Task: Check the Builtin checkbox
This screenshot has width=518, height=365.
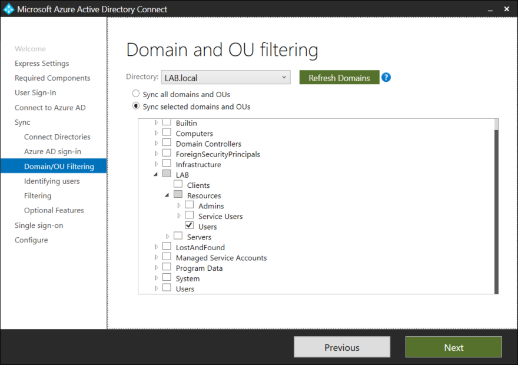Action: point(167,121)
